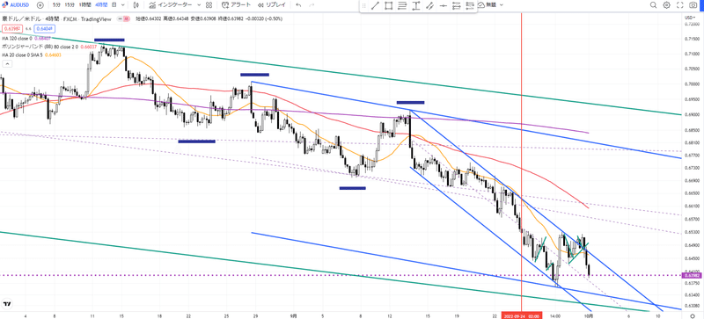Select the price range measure tool
This screenshot has width=704, height=319.
[x=416, y=6]
